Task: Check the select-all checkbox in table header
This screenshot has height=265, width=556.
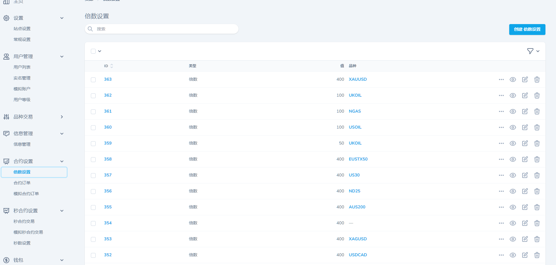Action: [x=93, y=51]
